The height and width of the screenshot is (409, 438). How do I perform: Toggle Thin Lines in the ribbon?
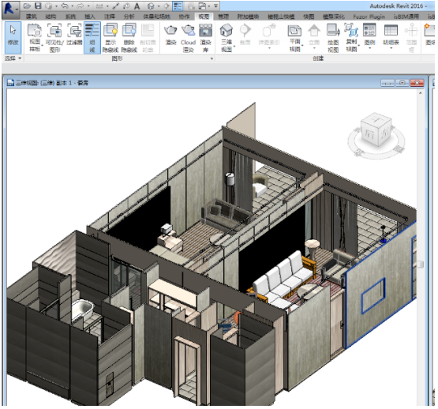tap(92, 38)
